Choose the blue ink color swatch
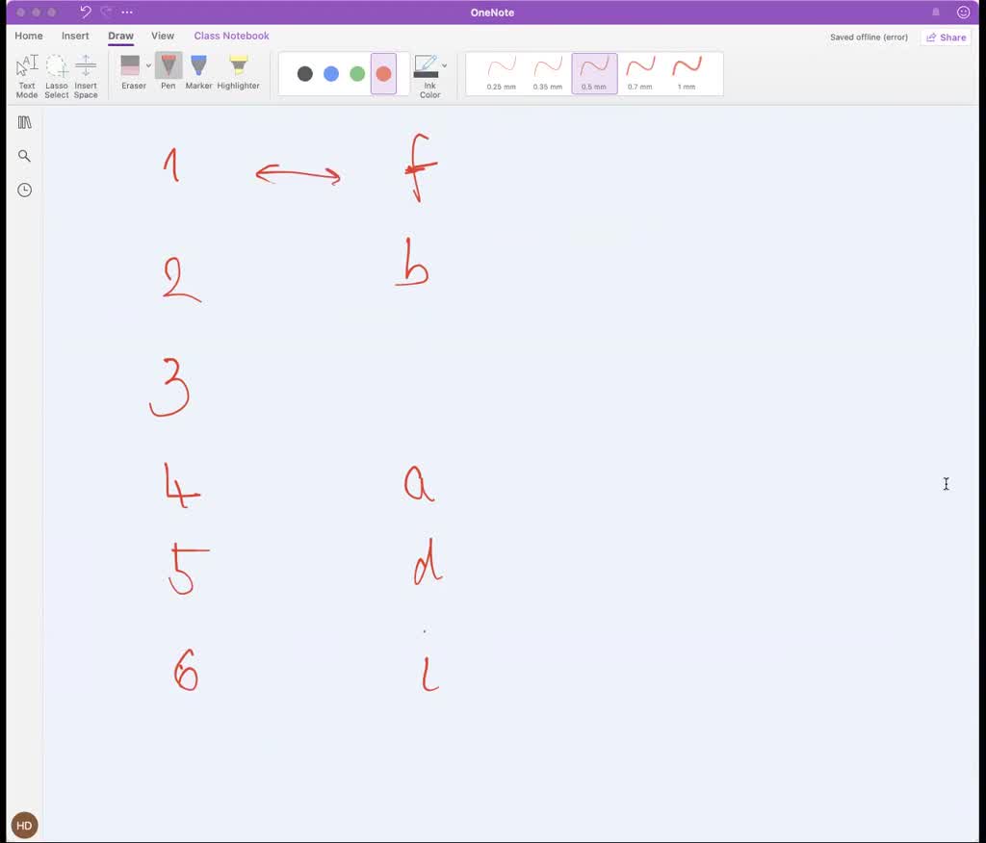986x843 pixels. pyautogui.click(x=331, y=74)
